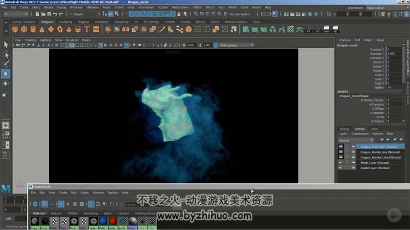Click the first gray sphere material swatch

(35, 221)
